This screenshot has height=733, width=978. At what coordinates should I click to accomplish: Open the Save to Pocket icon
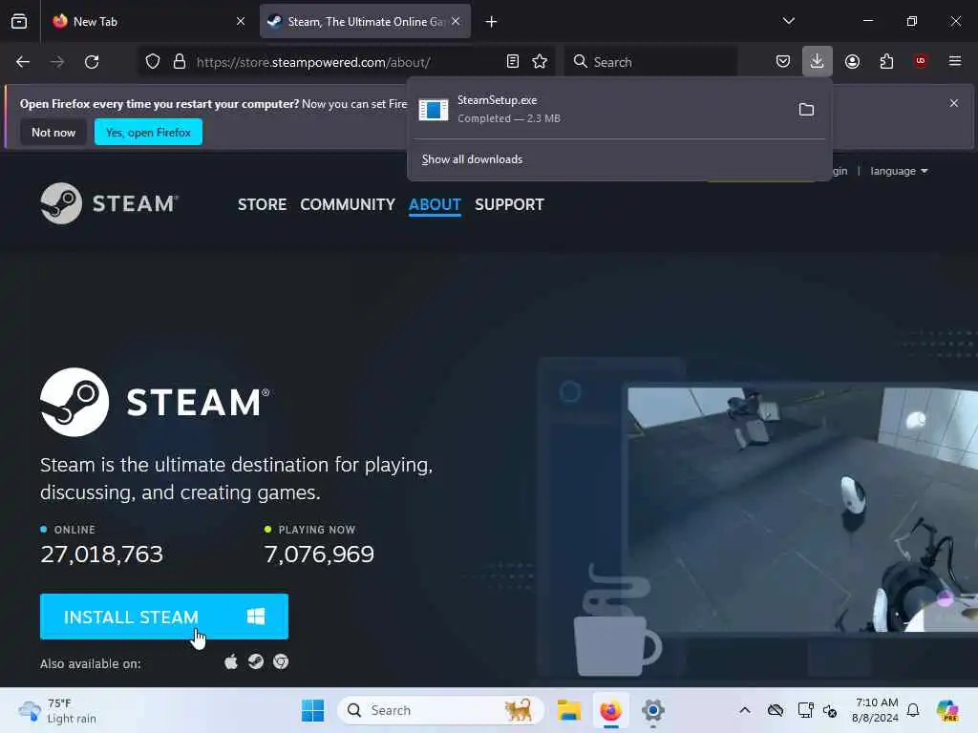[783, 61]
